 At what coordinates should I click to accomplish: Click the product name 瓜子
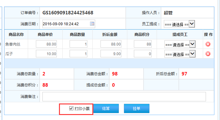click(x=9, y=54)
